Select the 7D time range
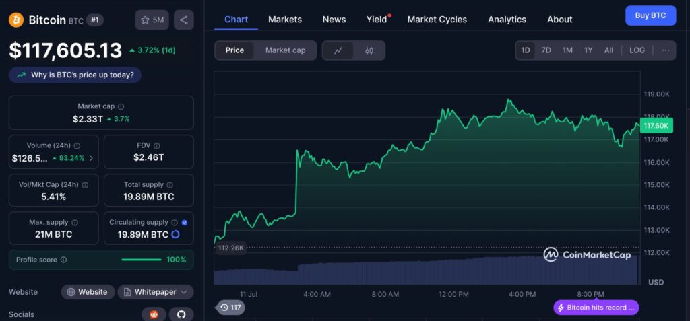 (546, 50)
